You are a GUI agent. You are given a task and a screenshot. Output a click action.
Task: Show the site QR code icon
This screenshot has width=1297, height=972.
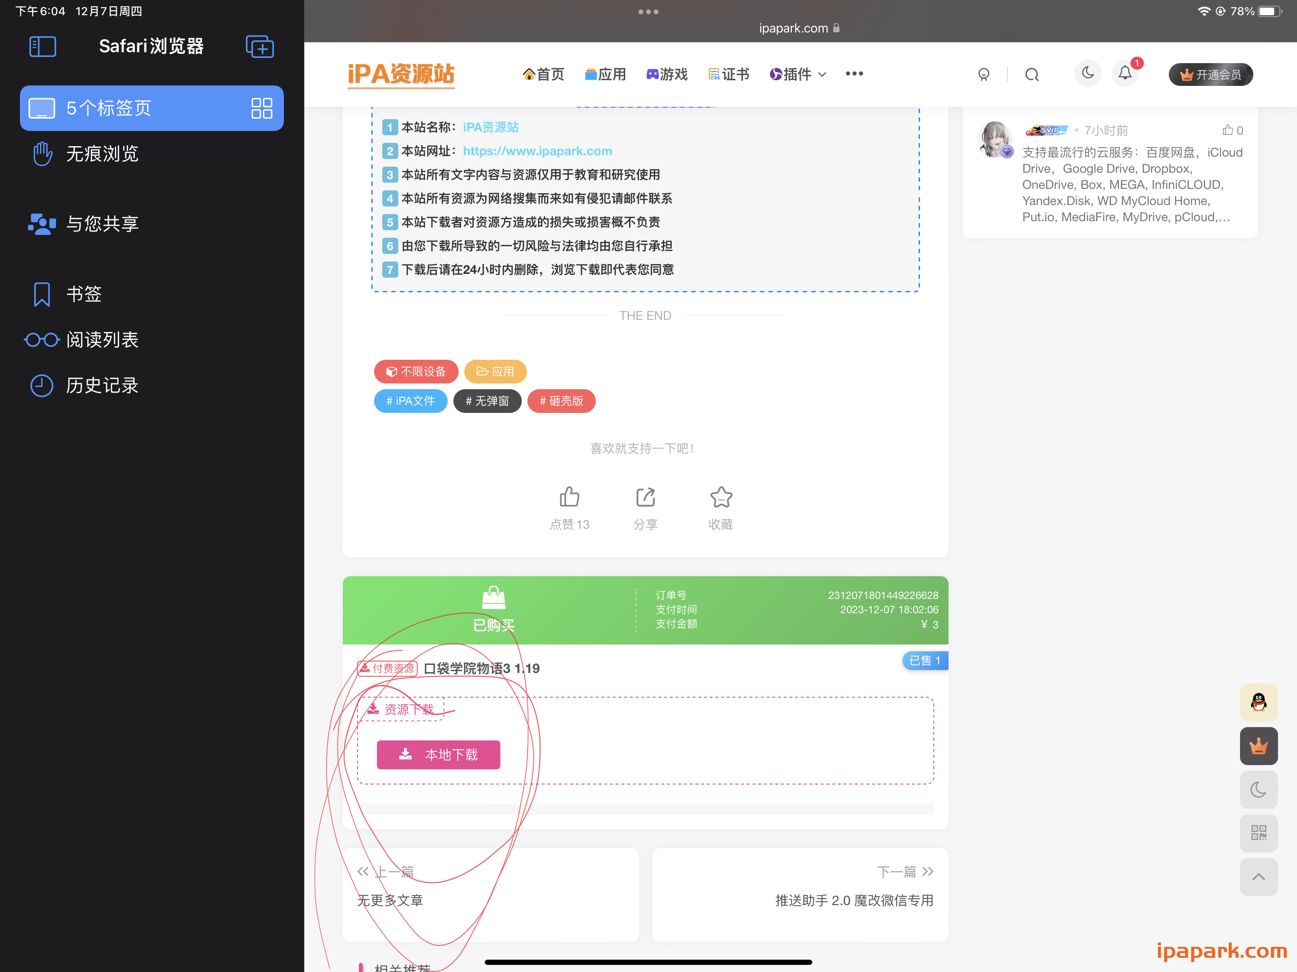(x=1259, y=833)
